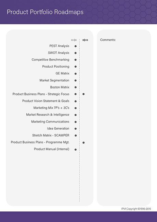Image resolution: width=157 pixels, height=222 pixels.
Task: Click the Competitive Benchmarking dot marker
Action: [76, 60]
